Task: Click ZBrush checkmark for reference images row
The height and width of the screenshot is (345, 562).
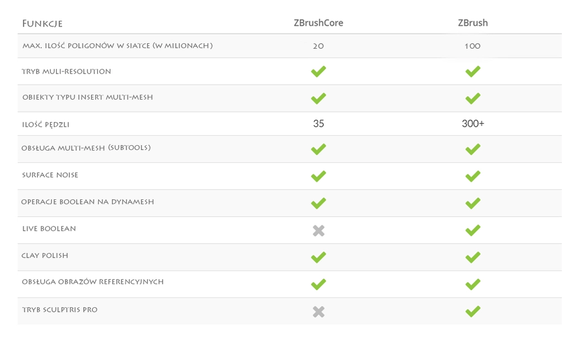Action: pos(473,285)
